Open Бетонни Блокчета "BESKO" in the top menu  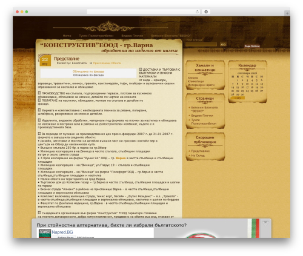pyautogui.click(x=171, y=36)
